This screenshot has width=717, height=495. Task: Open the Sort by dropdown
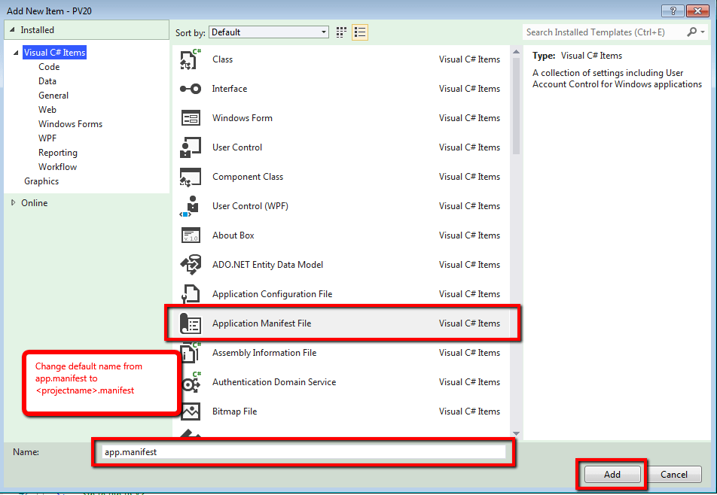(323, 32)
